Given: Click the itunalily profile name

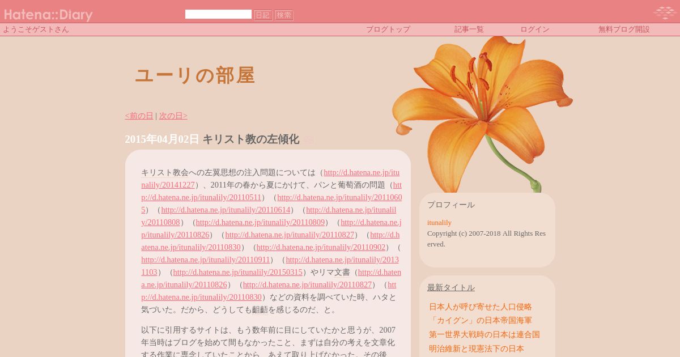Looking at the screenshot, I should tap(439, 222).
